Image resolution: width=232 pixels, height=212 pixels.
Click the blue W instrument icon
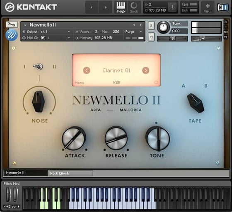[12, 35]
